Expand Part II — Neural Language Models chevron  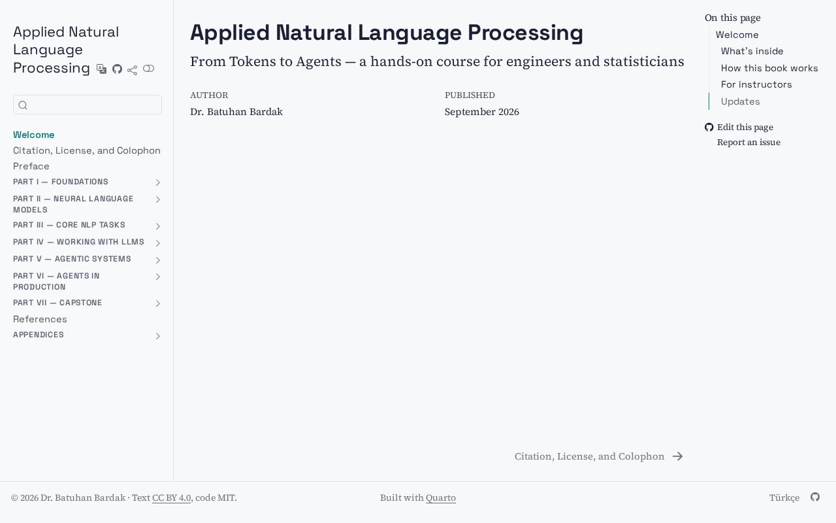point(157,199)
